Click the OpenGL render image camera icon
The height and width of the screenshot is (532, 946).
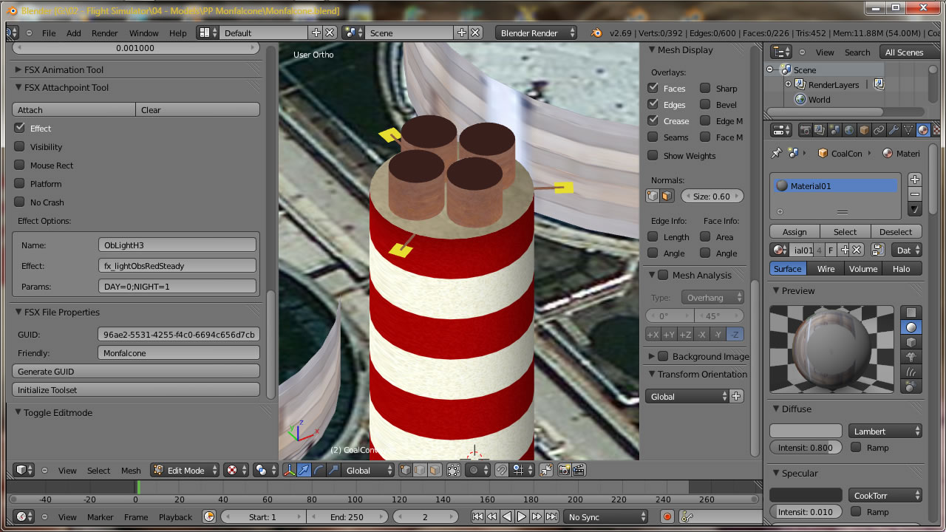click(565, 470)
